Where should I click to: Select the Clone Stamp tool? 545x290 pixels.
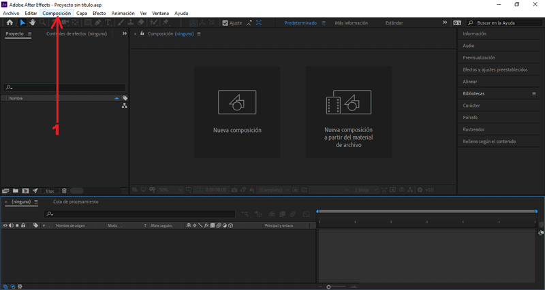coord(131,22)
